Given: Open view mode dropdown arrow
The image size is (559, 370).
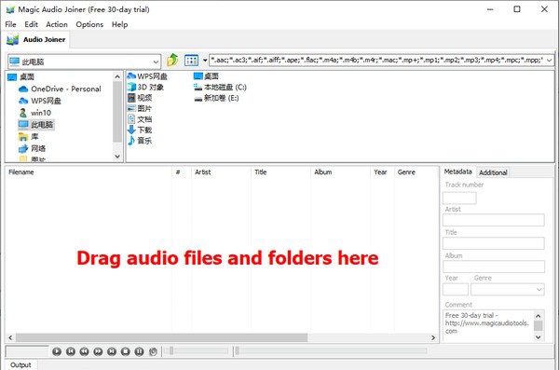Looking at the screenshot, I should (x=205, y=61).
